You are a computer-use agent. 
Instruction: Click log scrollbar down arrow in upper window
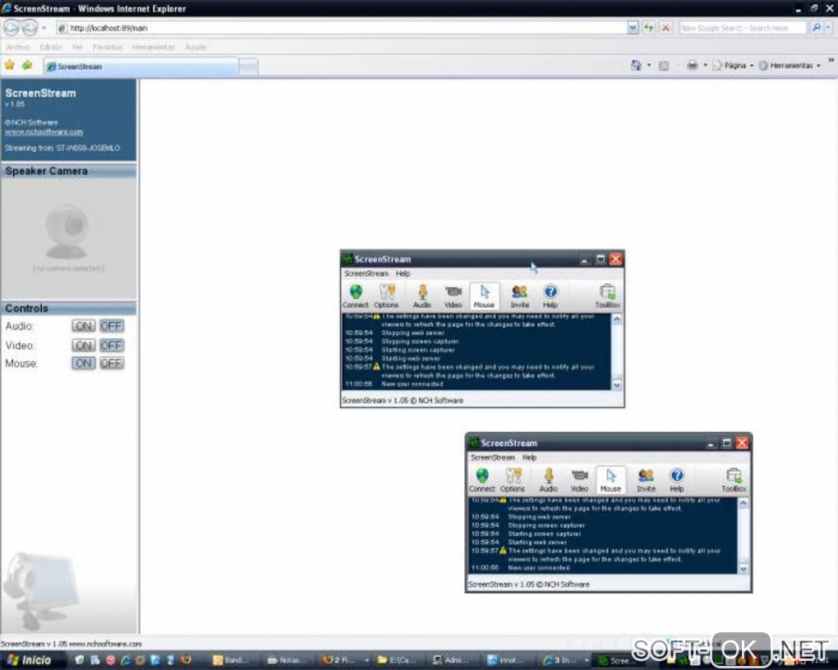pyautogui.click(x=617, y=385)
